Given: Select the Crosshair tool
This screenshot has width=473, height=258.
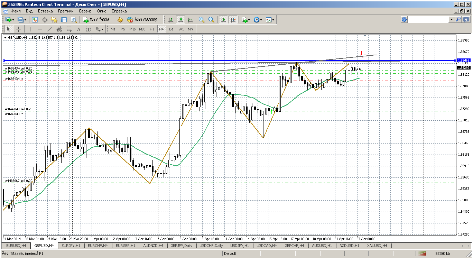Looking at the screenshot, I should [x=18, y=29].
